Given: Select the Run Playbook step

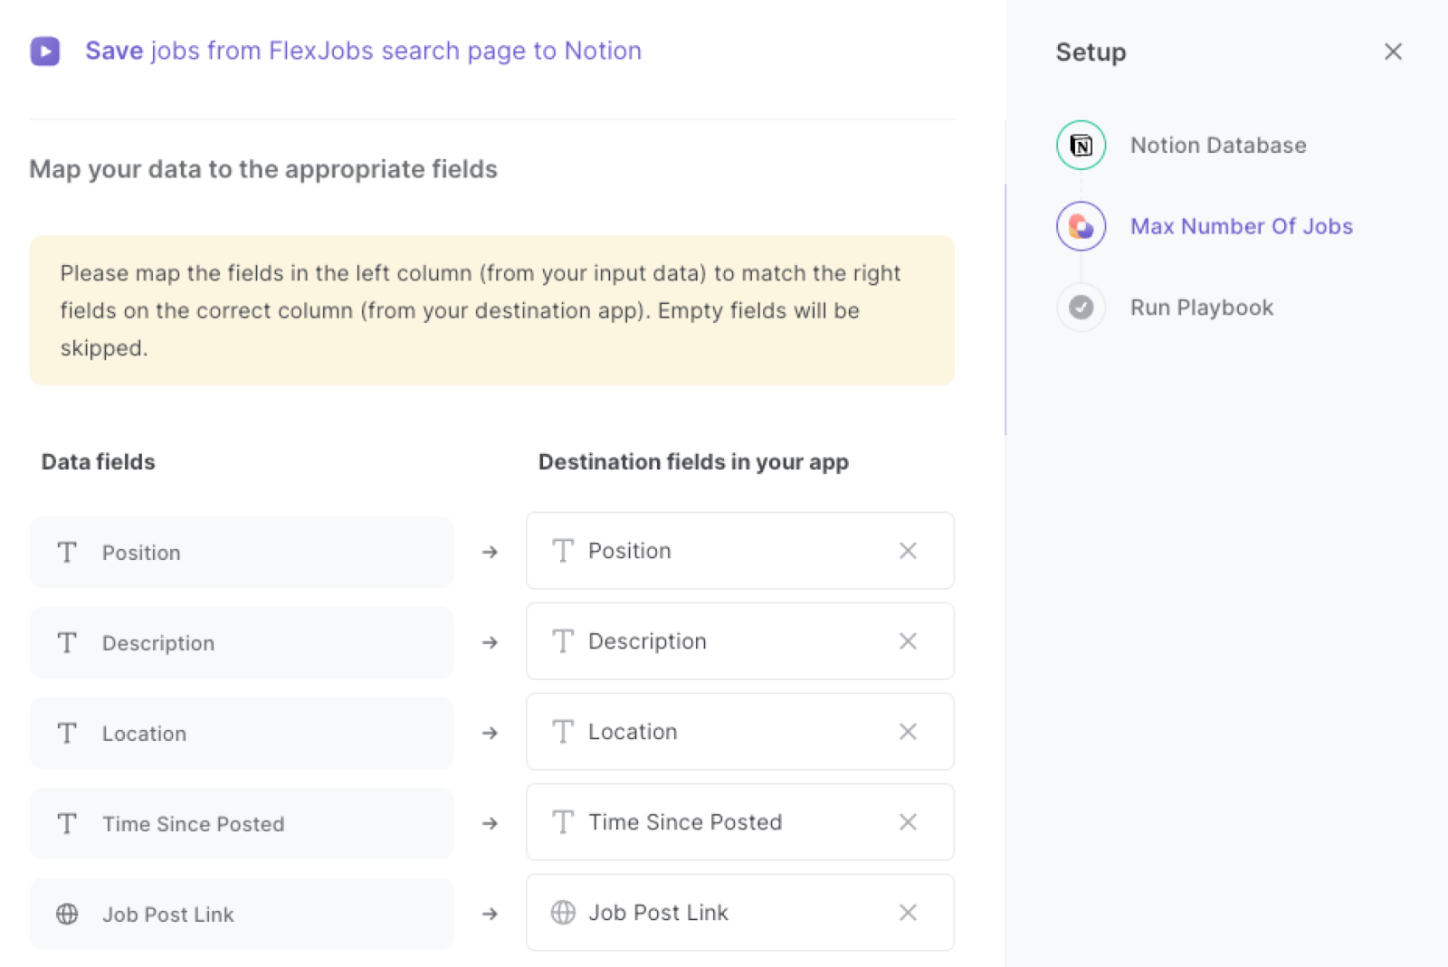Looking at the screenshot, I should pos(1201,308).
